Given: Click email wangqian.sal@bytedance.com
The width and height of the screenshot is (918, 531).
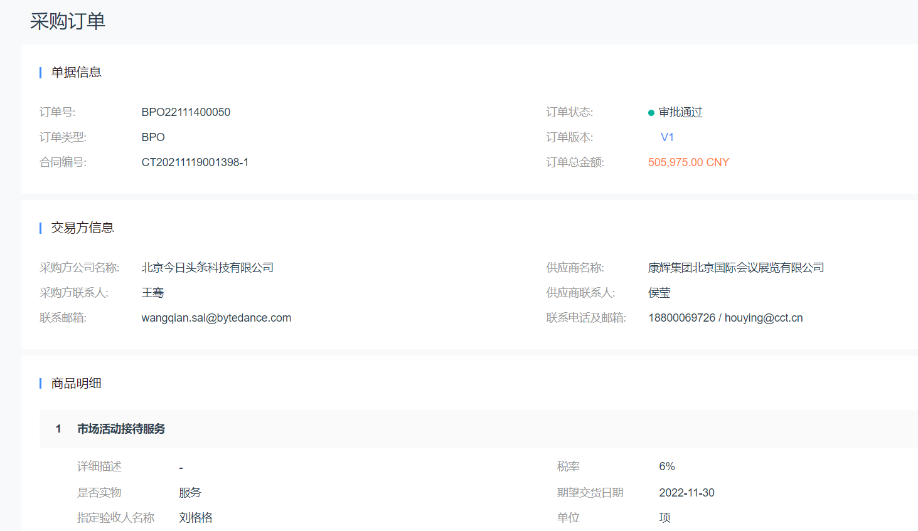Looking at the screenshot, I should point(216,318).
